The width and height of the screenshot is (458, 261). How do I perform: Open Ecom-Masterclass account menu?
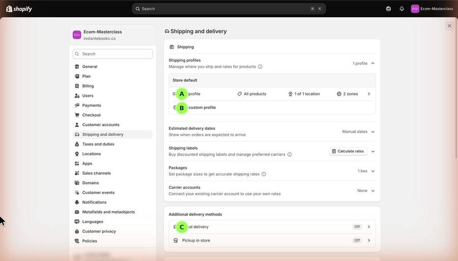(432, 9)
